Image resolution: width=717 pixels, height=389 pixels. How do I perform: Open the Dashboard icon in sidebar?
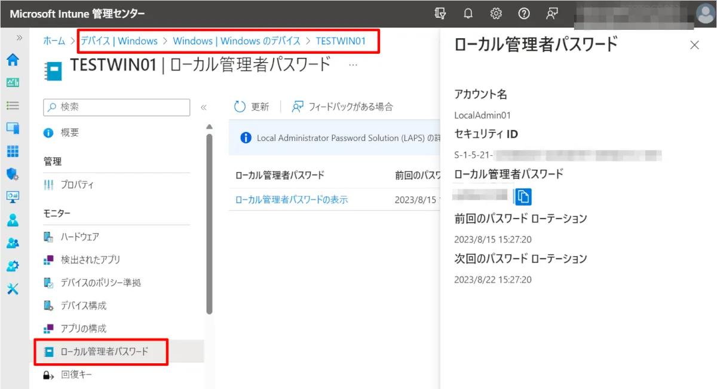pyautogui.click(x=13, y=82)
